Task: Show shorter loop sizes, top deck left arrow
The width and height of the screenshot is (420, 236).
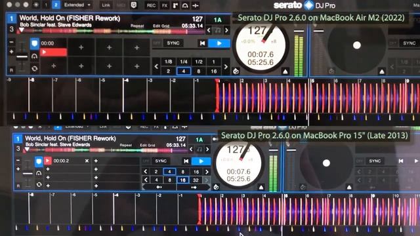Action: click(x=156, y=66)
